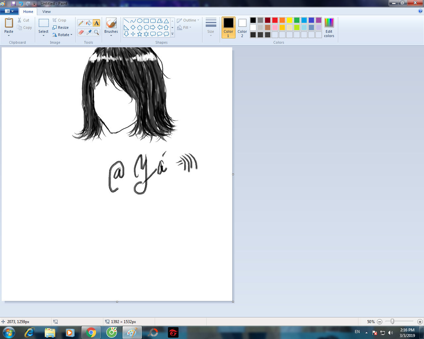Click the Resize button
The width and height of the screenshot is (424, 339).
pyautogui.click(x=61, y=27)
